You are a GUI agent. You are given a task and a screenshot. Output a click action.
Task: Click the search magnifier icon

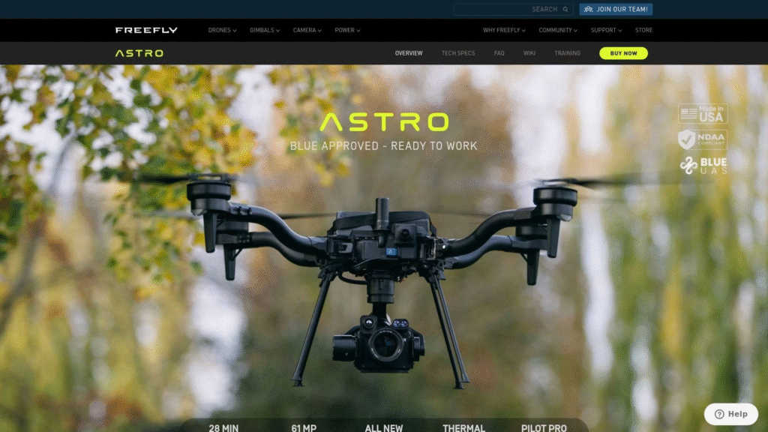[x=566, y=10]
